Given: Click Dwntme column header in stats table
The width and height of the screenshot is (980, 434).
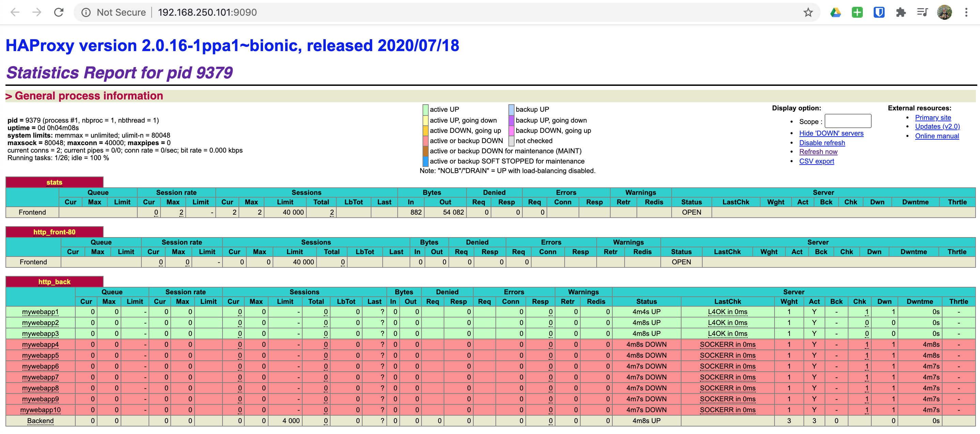Looking at the screenshot, I should click(x=915, y=202).
